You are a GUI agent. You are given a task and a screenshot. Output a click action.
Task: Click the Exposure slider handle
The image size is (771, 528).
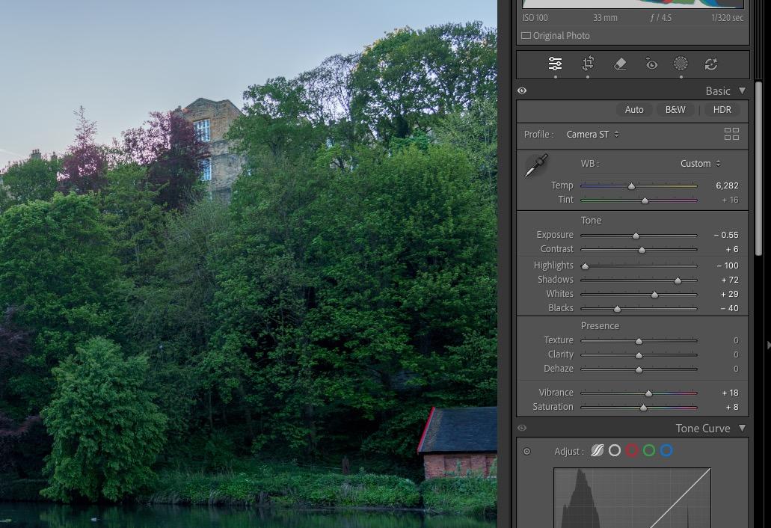[x=636, y=236]
